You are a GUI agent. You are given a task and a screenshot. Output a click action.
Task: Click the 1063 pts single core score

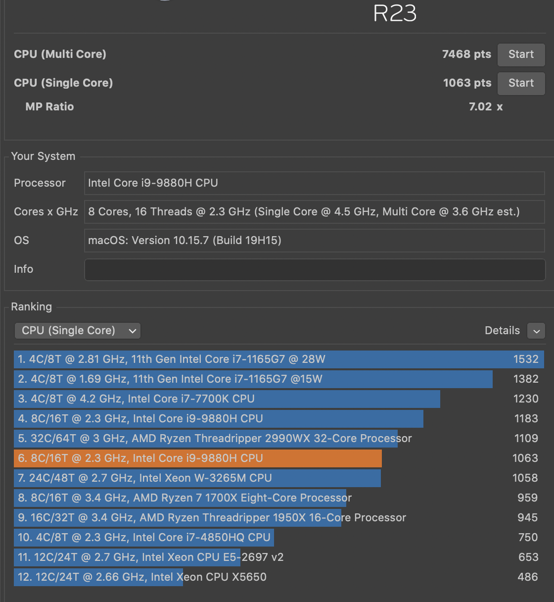tap(467, 83)
